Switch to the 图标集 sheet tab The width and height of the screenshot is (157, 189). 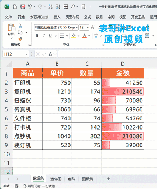tap(88, 179)
